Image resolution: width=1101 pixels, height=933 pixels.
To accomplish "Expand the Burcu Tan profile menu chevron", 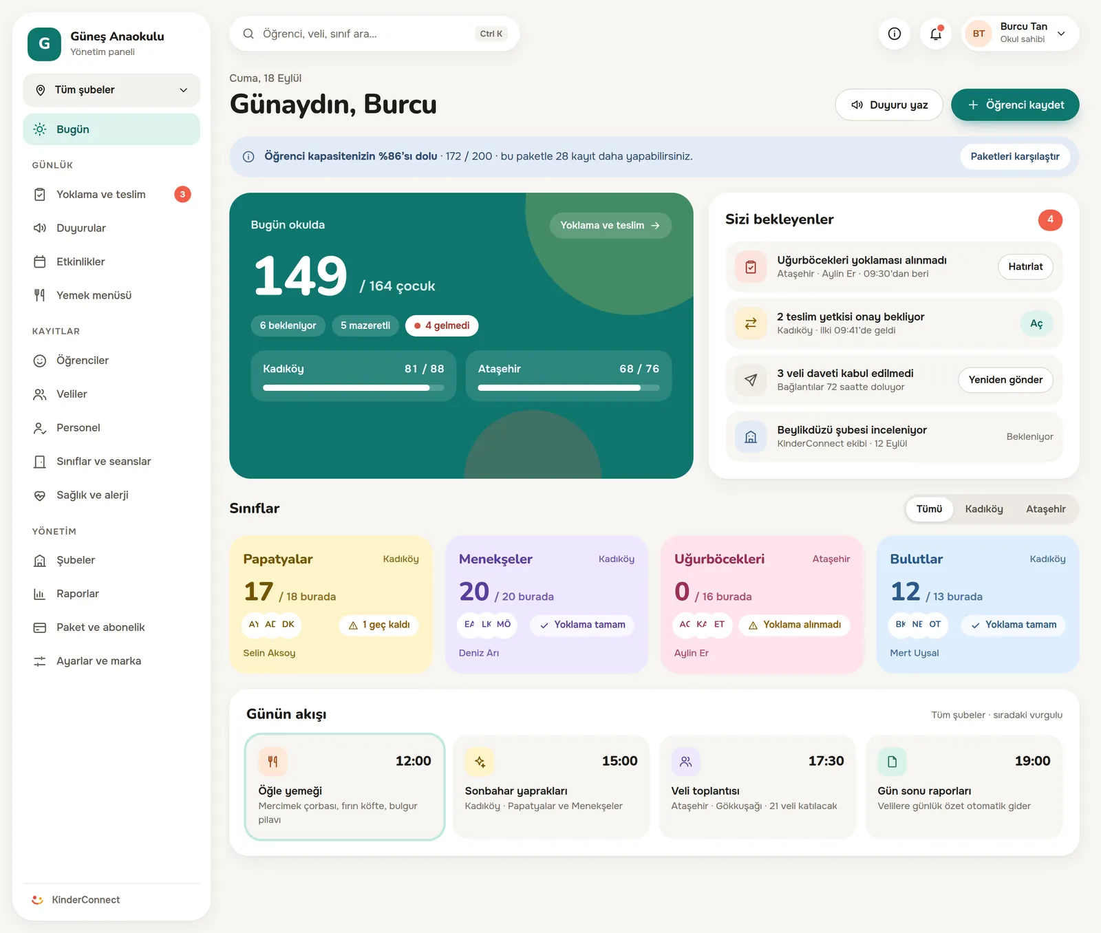I will (1061, 34).
